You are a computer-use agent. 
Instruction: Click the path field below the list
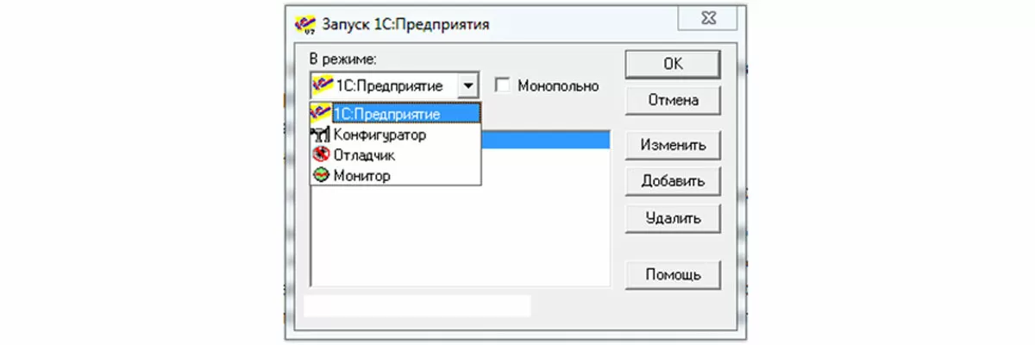tap(418, 305)
